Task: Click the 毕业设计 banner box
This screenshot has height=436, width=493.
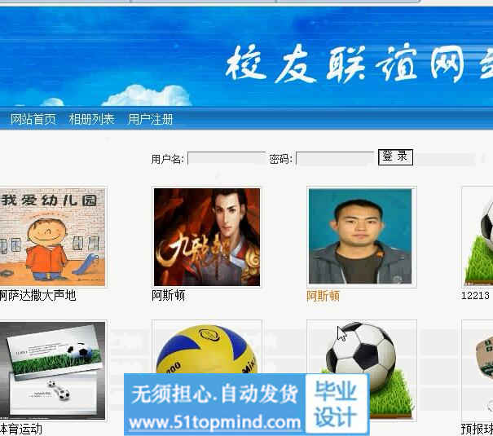Action: [x=337, y=404]
